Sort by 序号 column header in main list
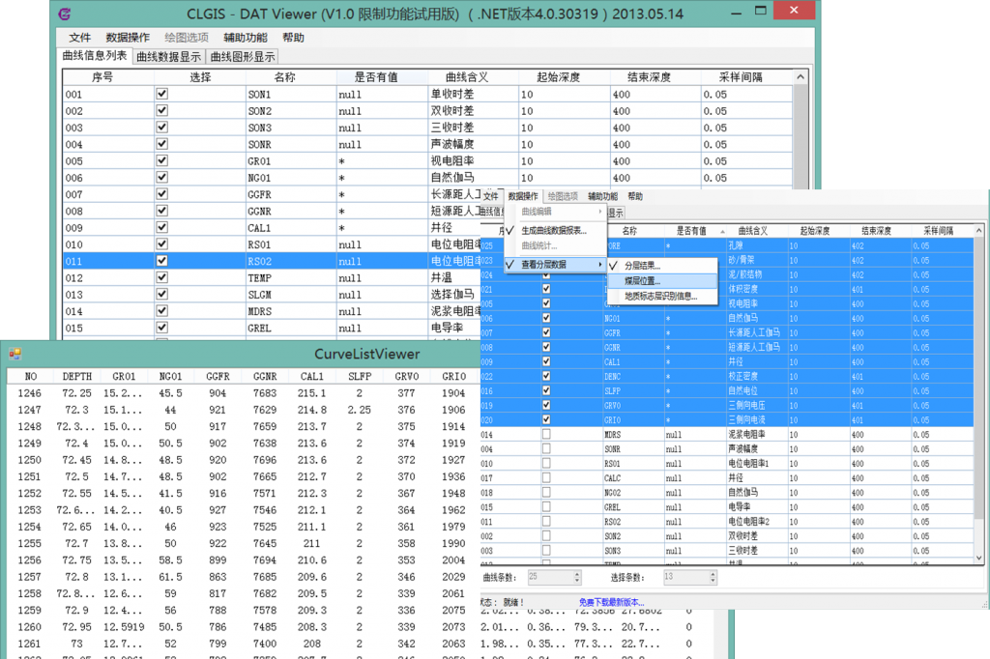The image size is (990, 659). (x=108, y=77)
